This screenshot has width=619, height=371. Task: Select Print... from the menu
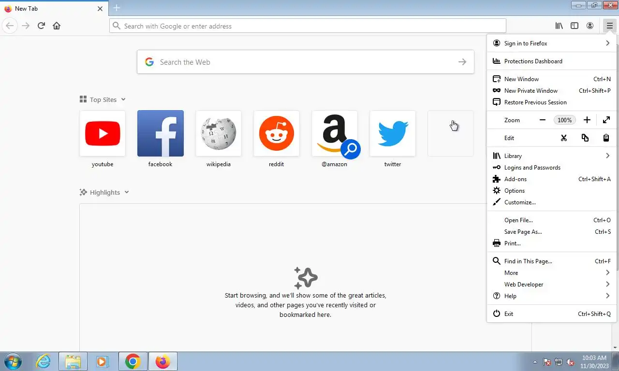tap(552, 243)
